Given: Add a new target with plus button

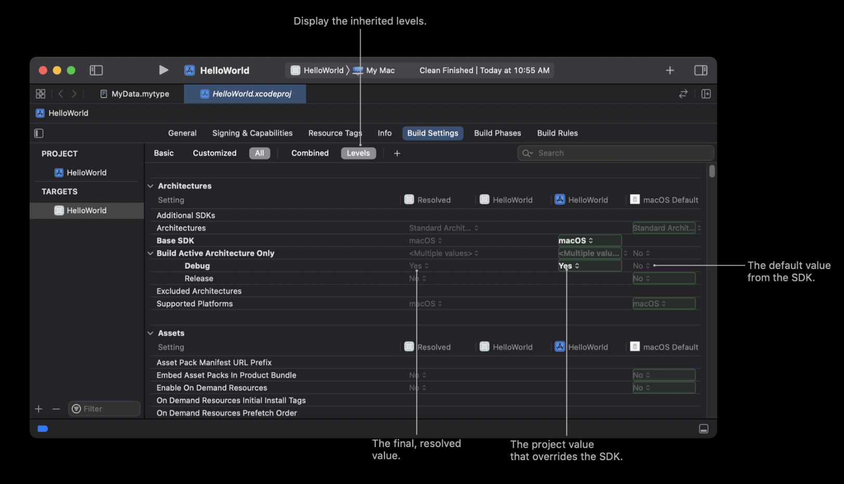Looking at the screenshot, I should click(x=38, y=409).
